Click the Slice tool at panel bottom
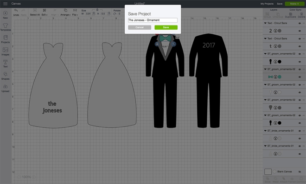306x184 pixels. [x=268, y=180]
